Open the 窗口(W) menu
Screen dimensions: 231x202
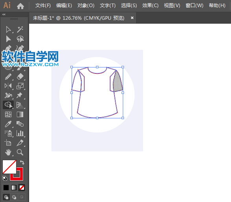point(194,6)
